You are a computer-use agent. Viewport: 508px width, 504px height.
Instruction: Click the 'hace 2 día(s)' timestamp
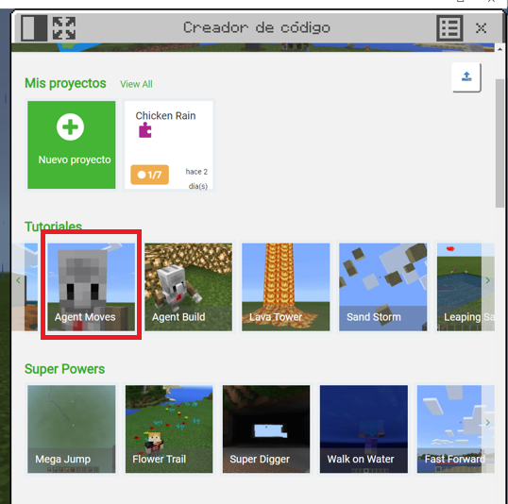click(196, 178)
